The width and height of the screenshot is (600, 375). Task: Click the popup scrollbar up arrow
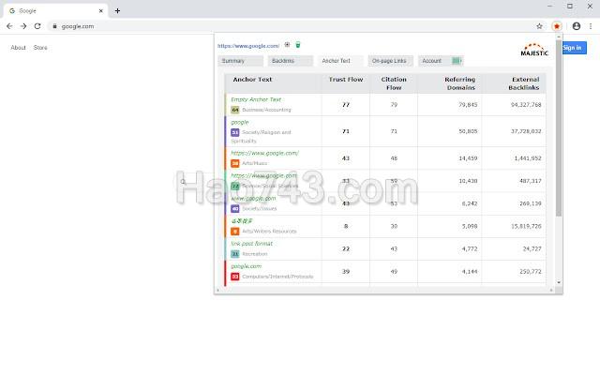coord(559,37)
